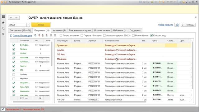The height and width of the screenshot is (112, 199).
Task: Check the Европарт supplier checkbox
Action: point(14,79)
